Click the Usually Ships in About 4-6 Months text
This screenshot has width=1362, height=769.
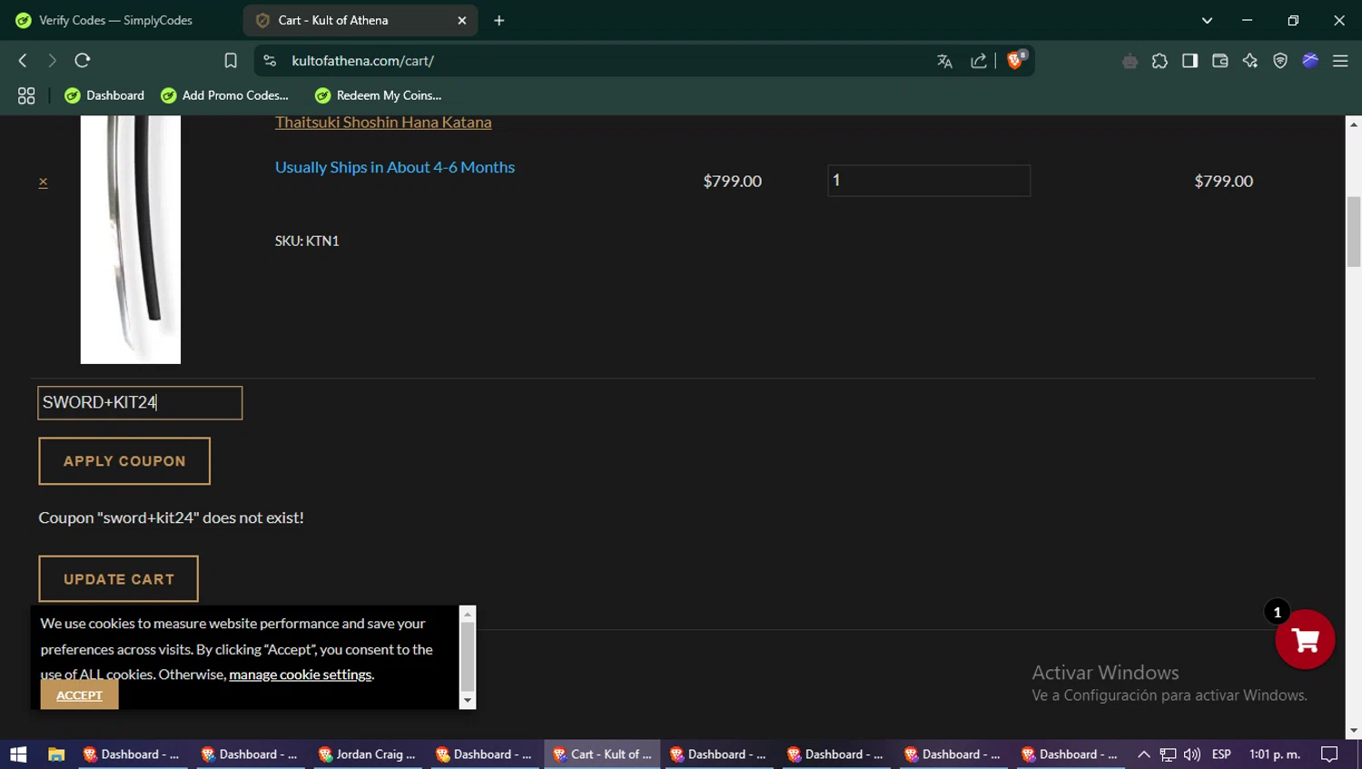coord(395,167)
